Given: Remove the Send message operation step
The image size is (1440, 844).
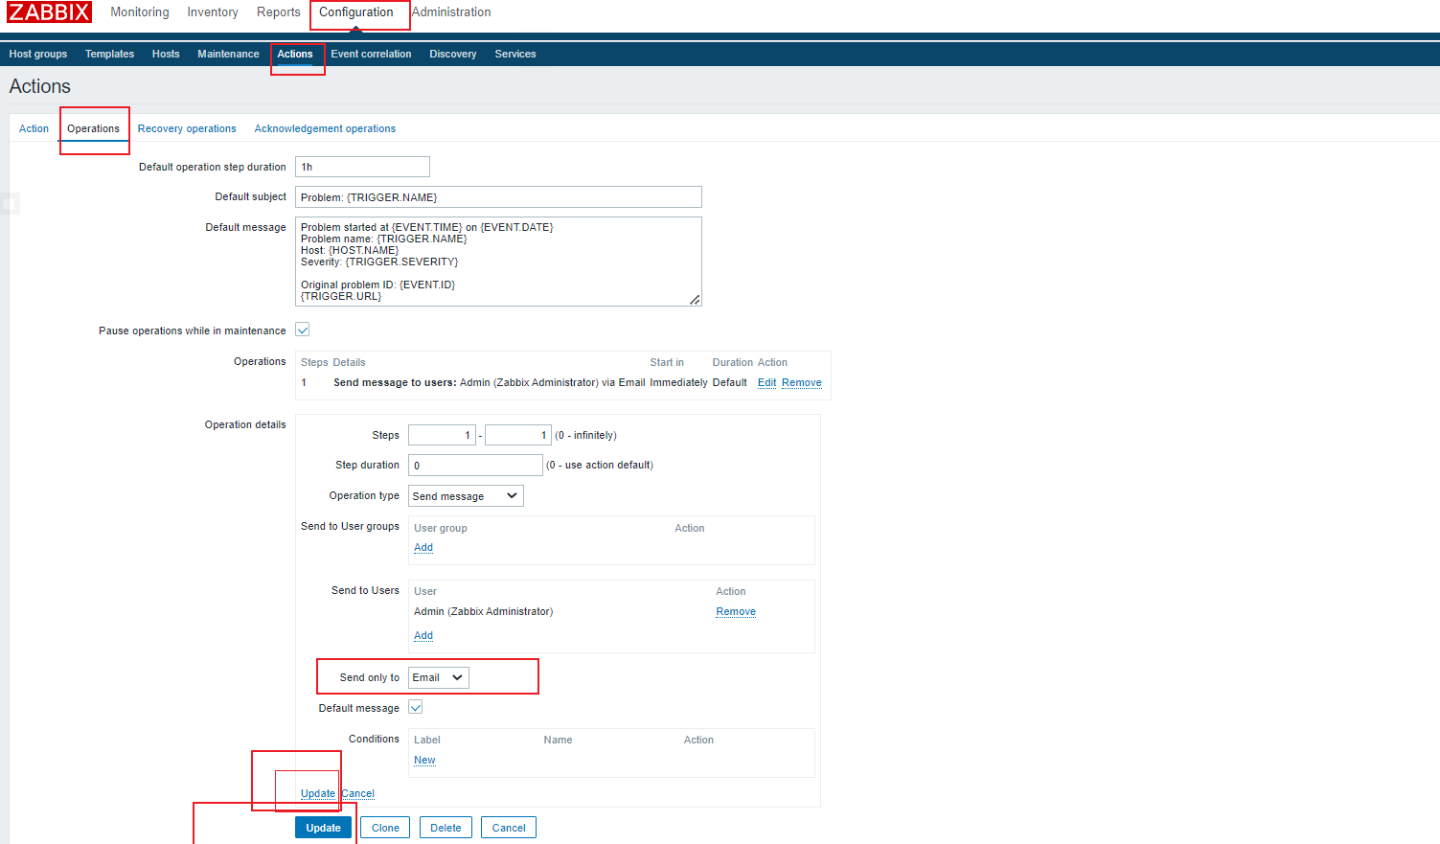Looking at the screenshot, I should [x=802, y=382].
